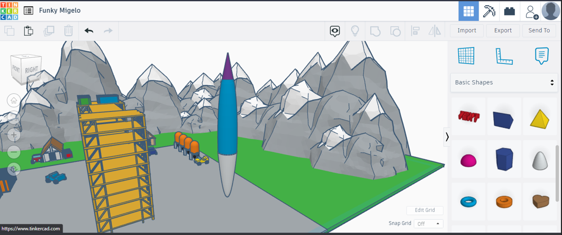Select the blue rocket body
The image size is (562, 235).
[x=227, y=118]
